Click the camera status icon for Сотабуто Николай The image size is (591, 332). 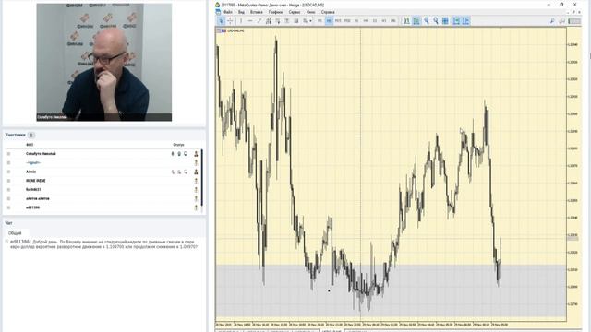coord(179,154)
